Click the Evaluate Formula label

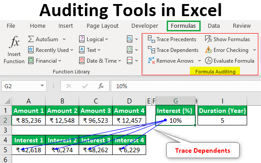[x=234, y=61]
